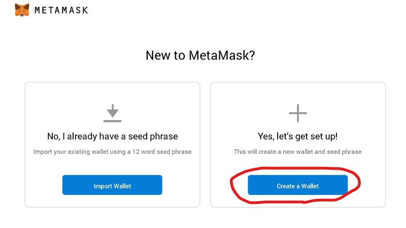Image resolution: width=406 pixels, height=228 pixels.
Task: Click the words "Import your existing wallet"
Action: pos(71,151)
